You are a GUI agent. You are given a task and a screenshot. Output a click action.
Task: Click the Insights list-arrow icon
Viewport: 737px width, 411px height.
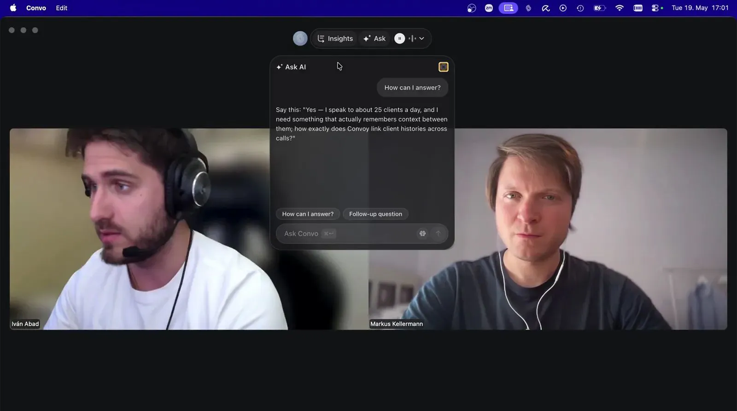pyautogui.click(x=321, y=39)
